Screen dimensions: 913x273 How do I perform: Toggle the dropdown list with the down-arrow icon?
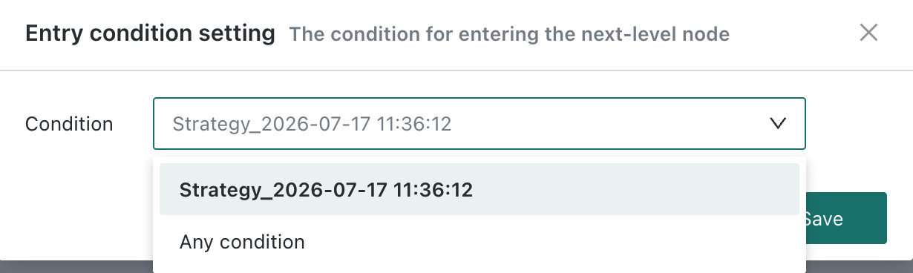tap(778, 124)
